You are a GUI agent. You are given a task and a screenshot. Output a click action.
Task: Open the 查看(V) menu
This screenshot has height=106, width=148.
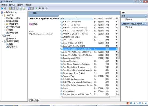pos(20,5)
